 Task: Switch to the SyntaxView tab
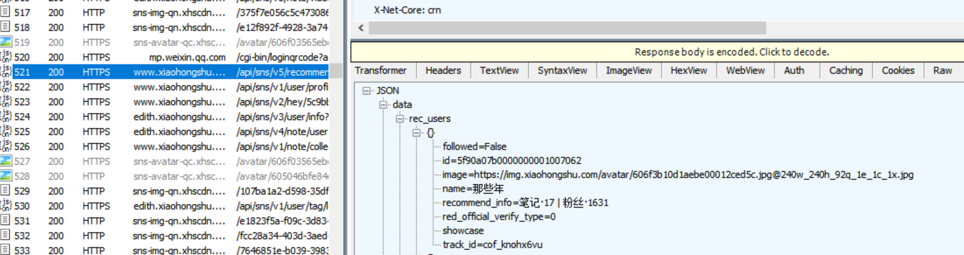[x=562, y=71]
